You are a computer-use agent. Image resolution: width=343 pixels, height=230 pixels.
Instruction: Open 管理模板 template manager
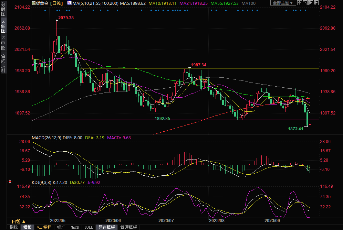128,227
